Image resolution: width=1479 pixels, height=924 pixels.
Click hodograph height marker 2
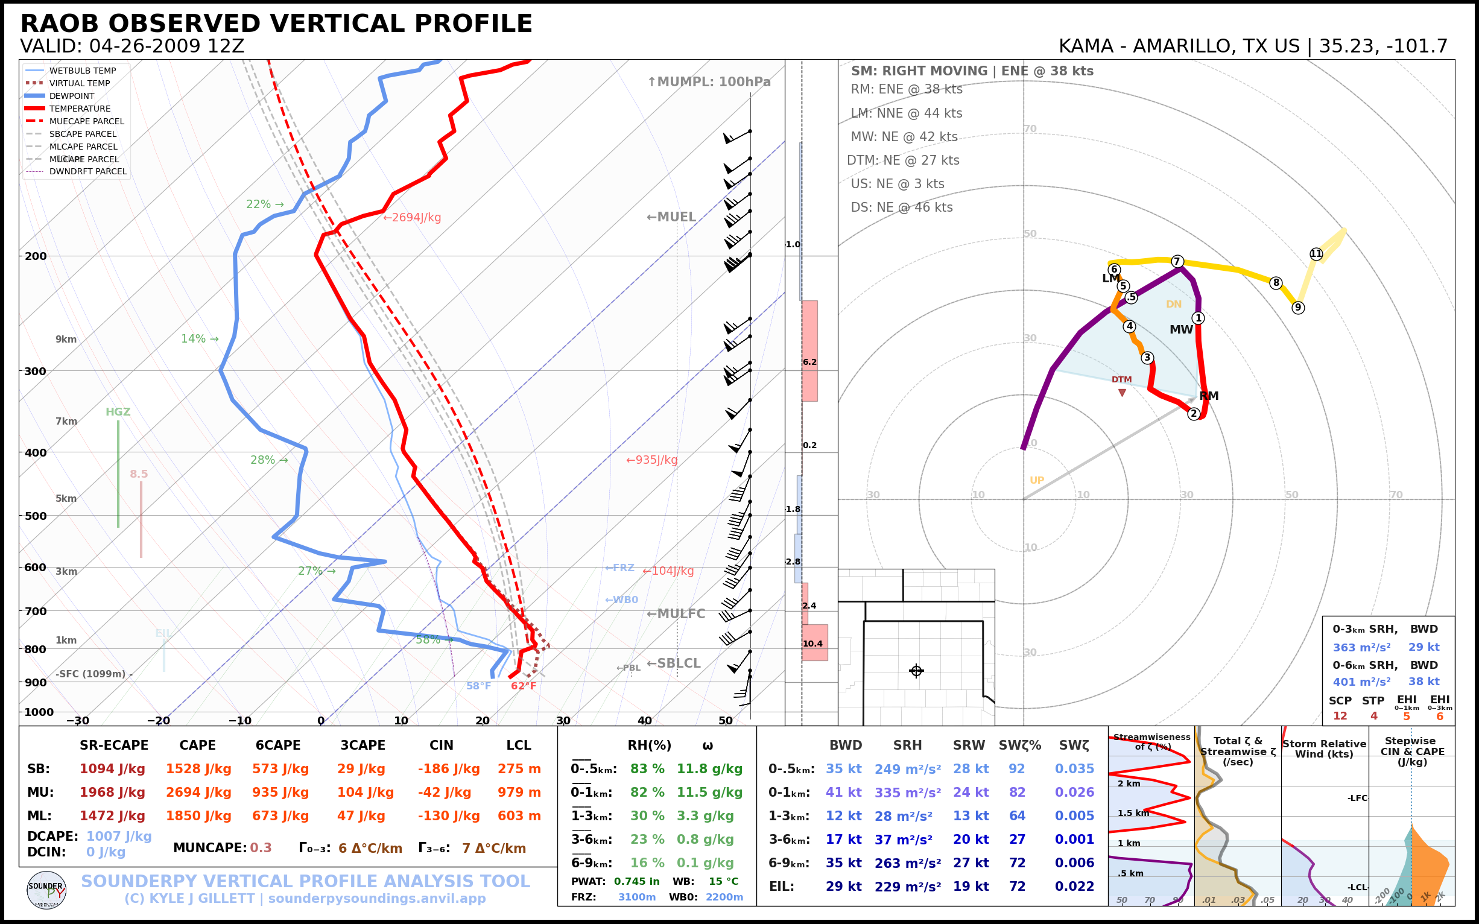[x=1194, y=414]
